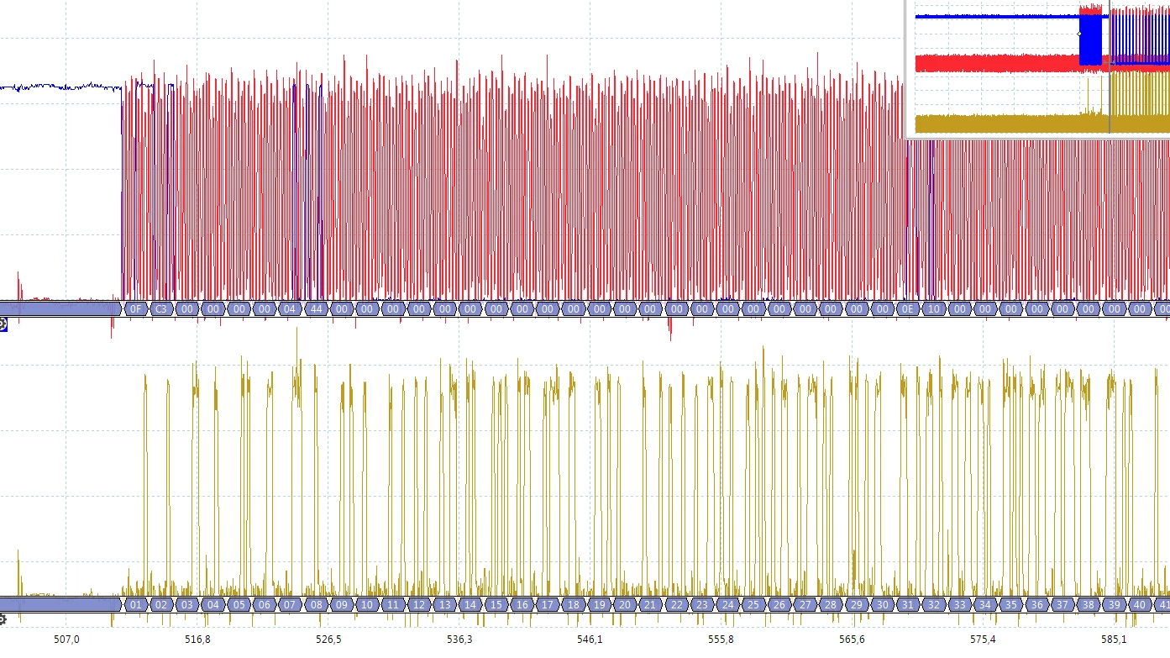The height and width of the screenshot is (658, 1170).
Task: Select byte 28 in the yellow decoder row
Action: 830,604
